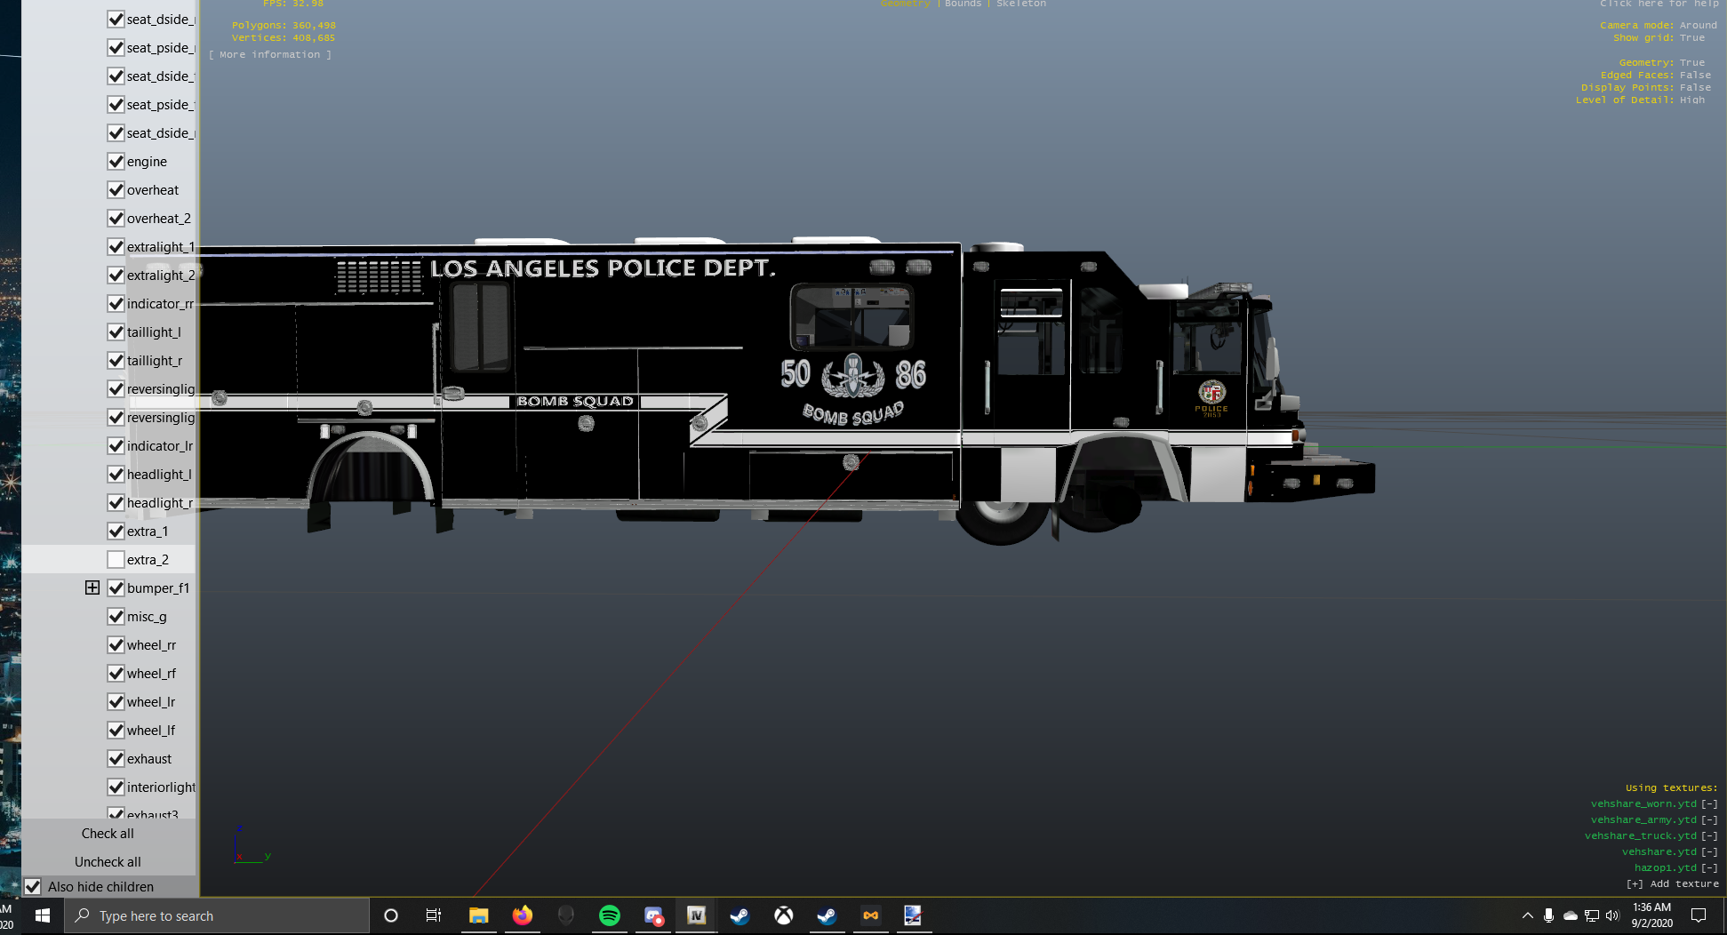The height and width of the screenshot is (935, 1727).
Task: Disable Also hide children option
Action: pyautogui.click(x=33, y=887)
